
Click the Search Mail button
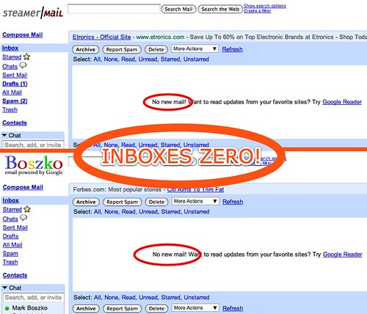[x=178, y=10]
